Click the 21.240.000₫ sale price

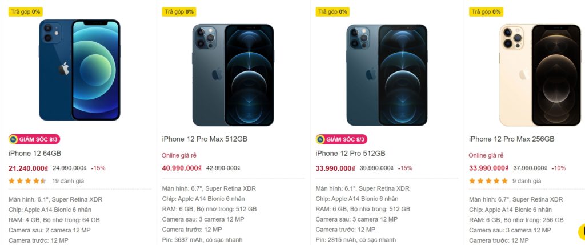pos(28,168)
